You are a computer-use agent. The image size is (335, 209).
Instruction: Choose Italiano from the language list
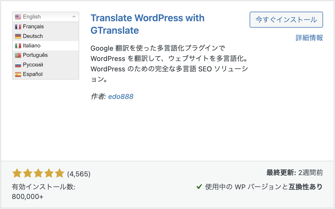[46, 46]
